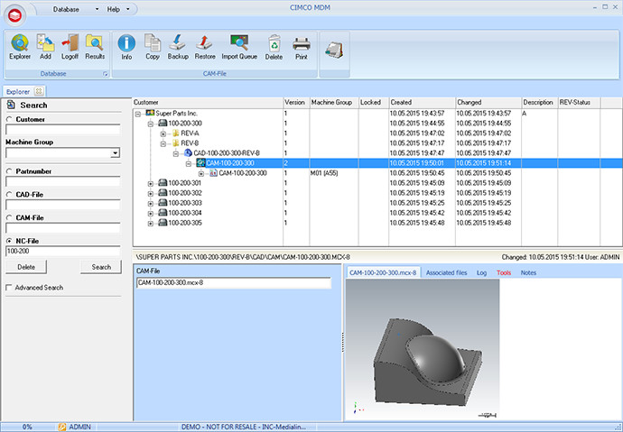Click the NC file icon for M01 (A55) row
Screen dimensions: 623x432
(x=214, y=173)
